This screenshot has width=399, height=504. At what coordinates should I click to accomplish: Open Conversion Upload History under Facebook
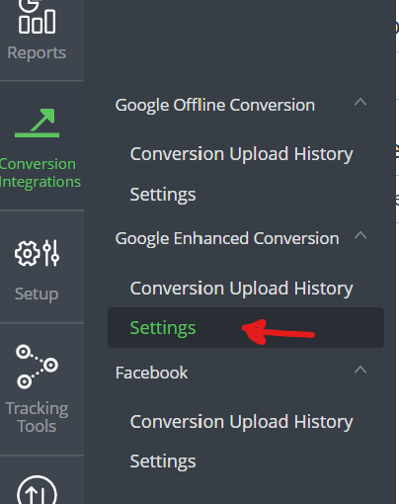(x=241, y=422)
